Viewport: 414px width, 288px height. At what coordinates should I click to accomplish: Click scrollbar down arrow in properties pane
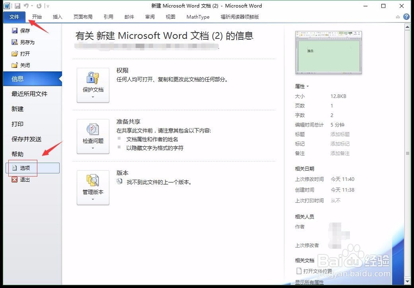pyautogui.click(x=407, y=281)
